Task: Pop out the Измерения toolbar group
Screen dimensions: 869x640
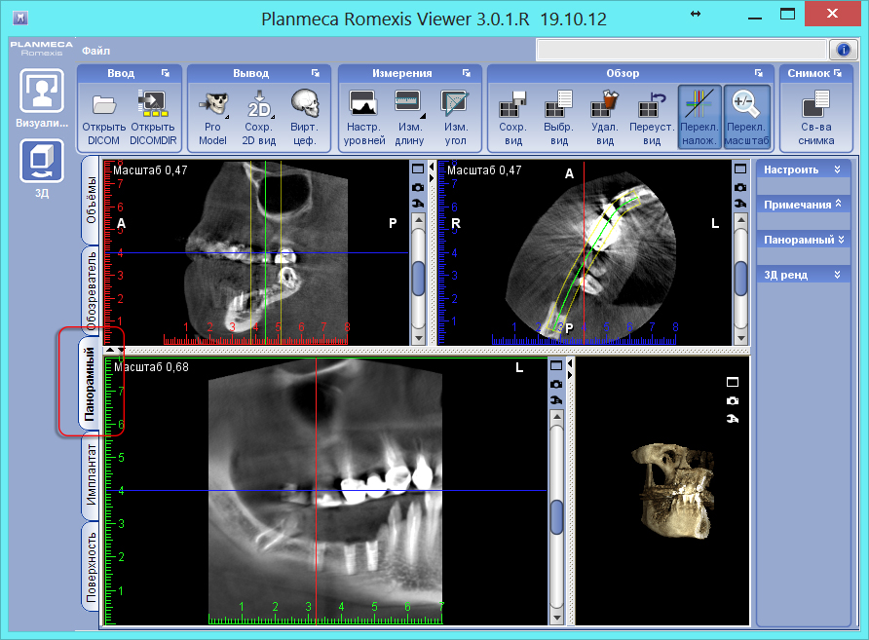Action: (x=466, y=73)
